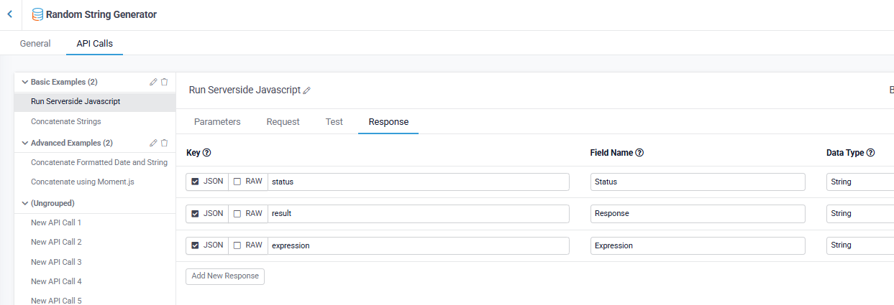
Task: Click the Response field name input
Action: point(697,214)
